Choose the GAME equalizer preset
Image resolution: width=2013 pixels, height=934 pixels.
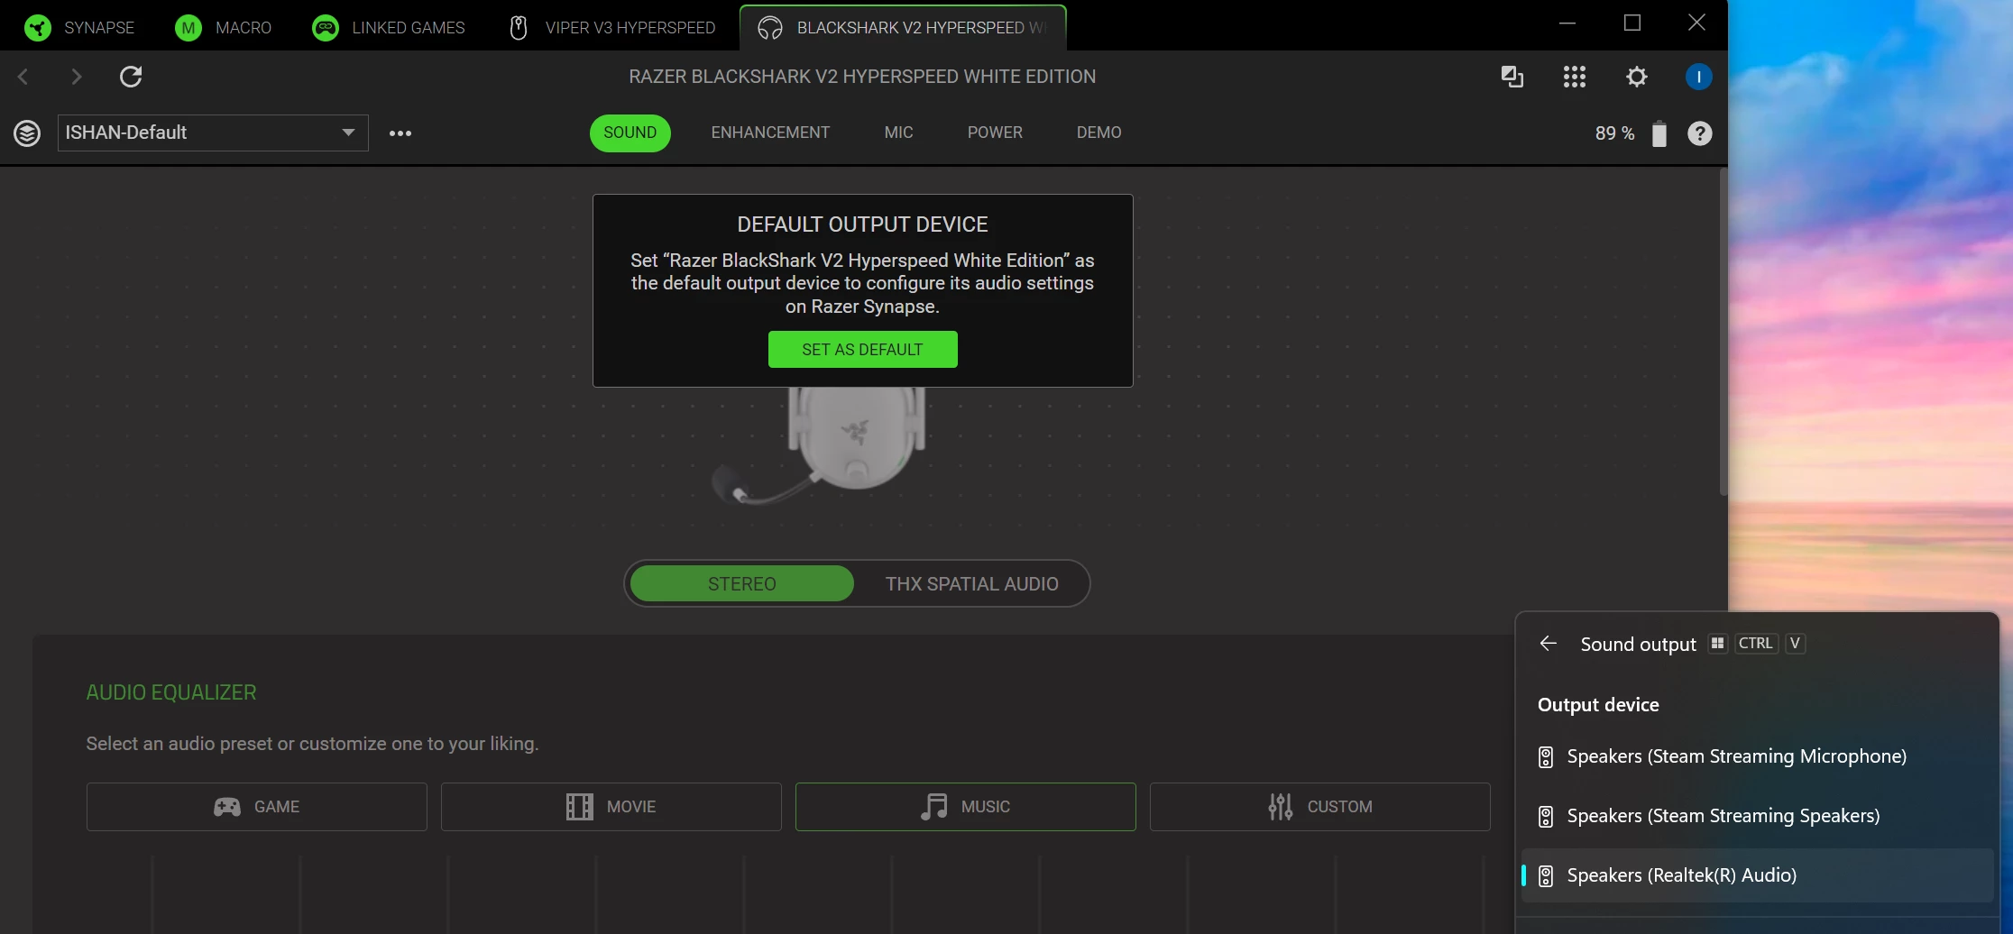pos(257,807)
